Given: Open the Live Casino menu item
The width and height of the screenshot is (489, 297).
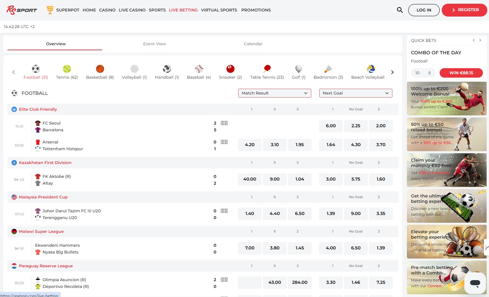Looking at the screenshot, I should [x=132, y=10].
